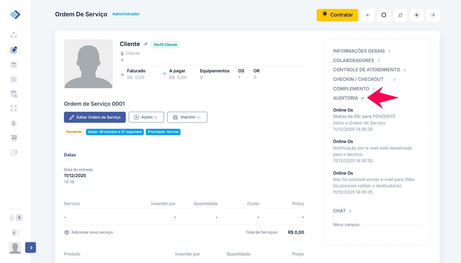Expand the sidebar with blue arrow button
This screenshot has height=263, width=461.
[x=31, y=247]
